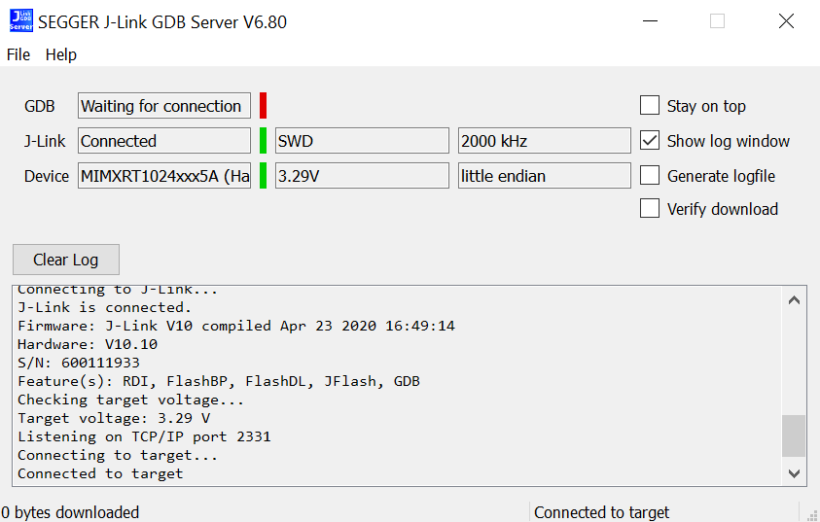
Task: Enable the Stay on top checkbox
Action: tap(650, 106)
